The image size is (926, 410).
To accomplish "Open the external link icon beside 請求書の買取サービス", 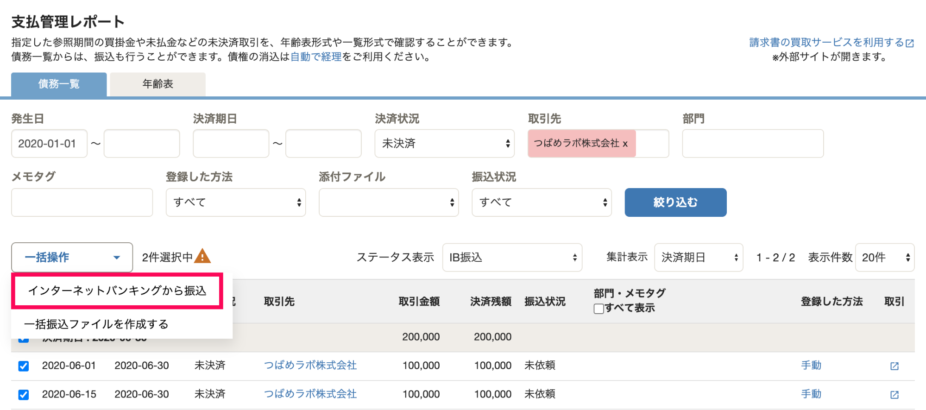I will point(910,43).
